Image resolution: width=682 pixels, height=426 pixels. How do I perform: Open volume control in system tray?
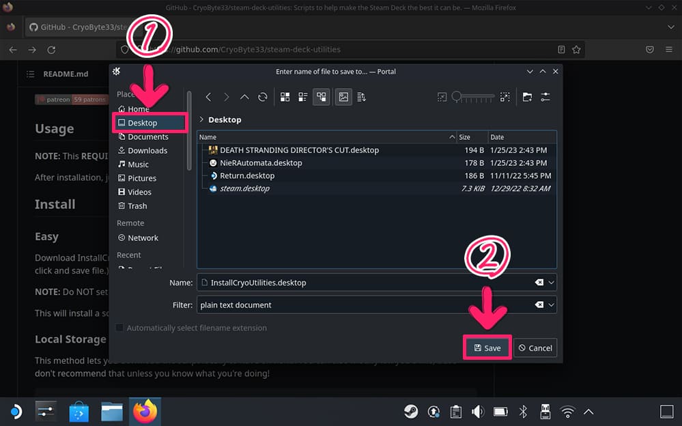click(x=478, y=411)
